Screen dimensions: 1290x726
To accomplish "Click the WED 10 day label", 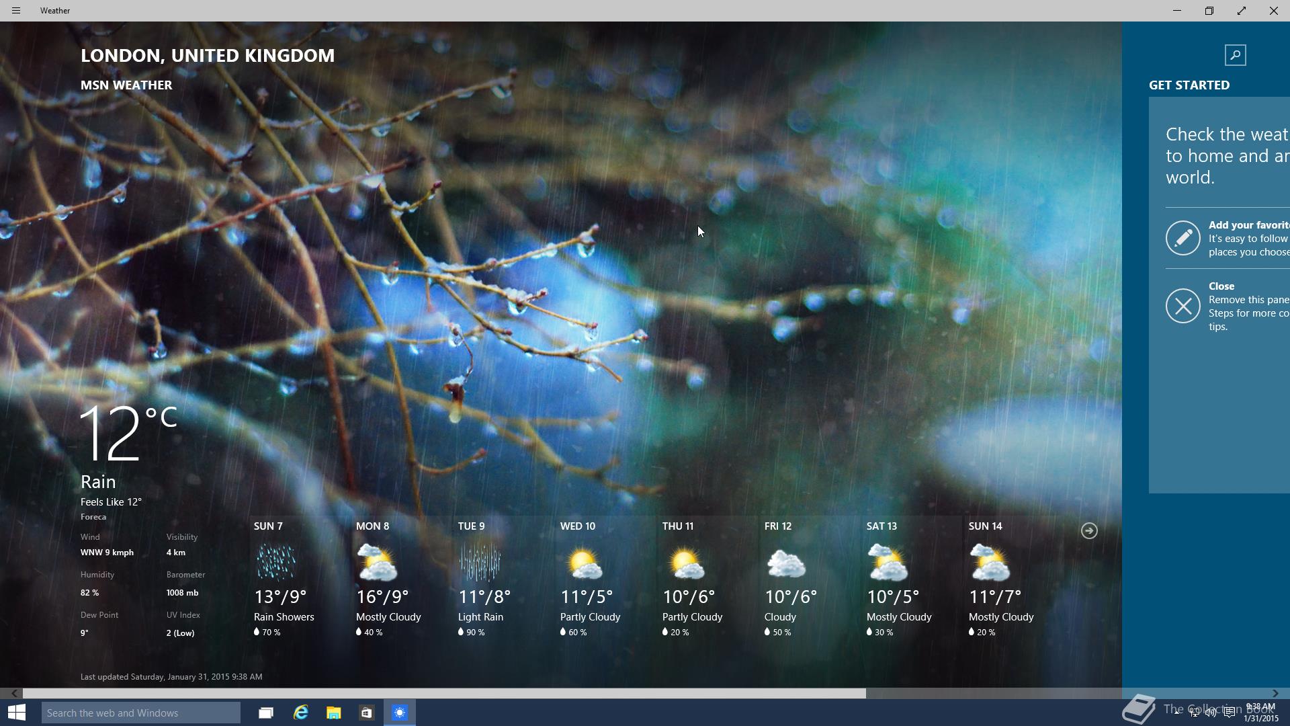I will 578,526.
